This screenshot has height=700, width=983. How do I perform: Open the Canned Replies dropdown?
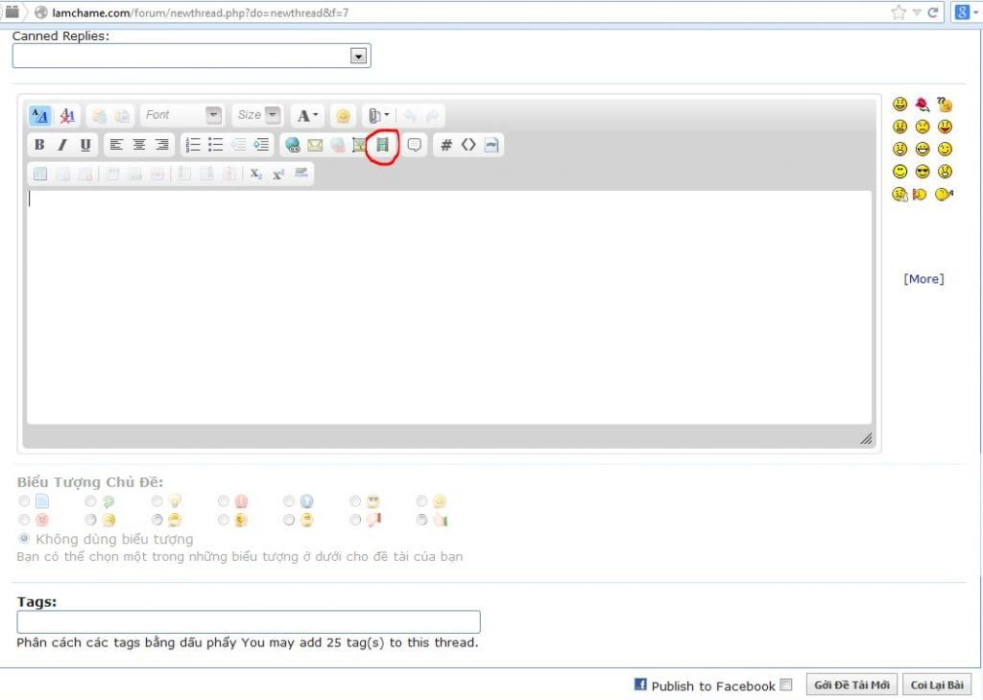coord(358,57)
